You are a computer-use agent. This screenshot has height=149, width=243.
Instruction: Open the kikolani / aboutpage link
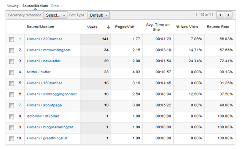(44, 105)
